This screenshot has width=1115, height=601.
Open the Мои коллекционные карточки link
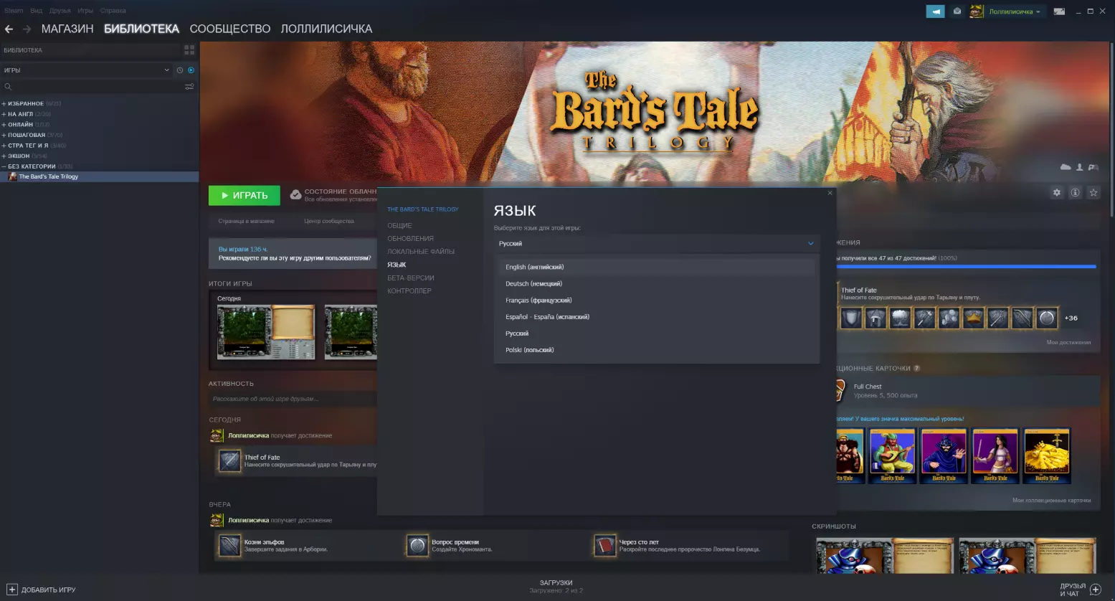pyautogui.click(x=1051, y=500)
